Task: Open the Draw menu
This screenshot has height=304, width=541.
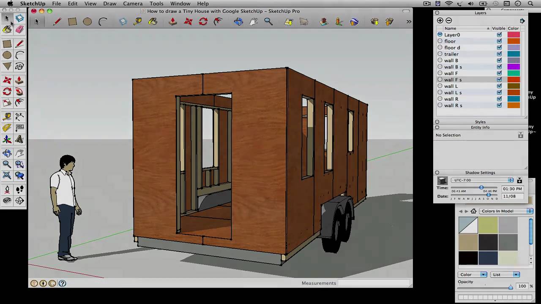Action: coord(109,4)
